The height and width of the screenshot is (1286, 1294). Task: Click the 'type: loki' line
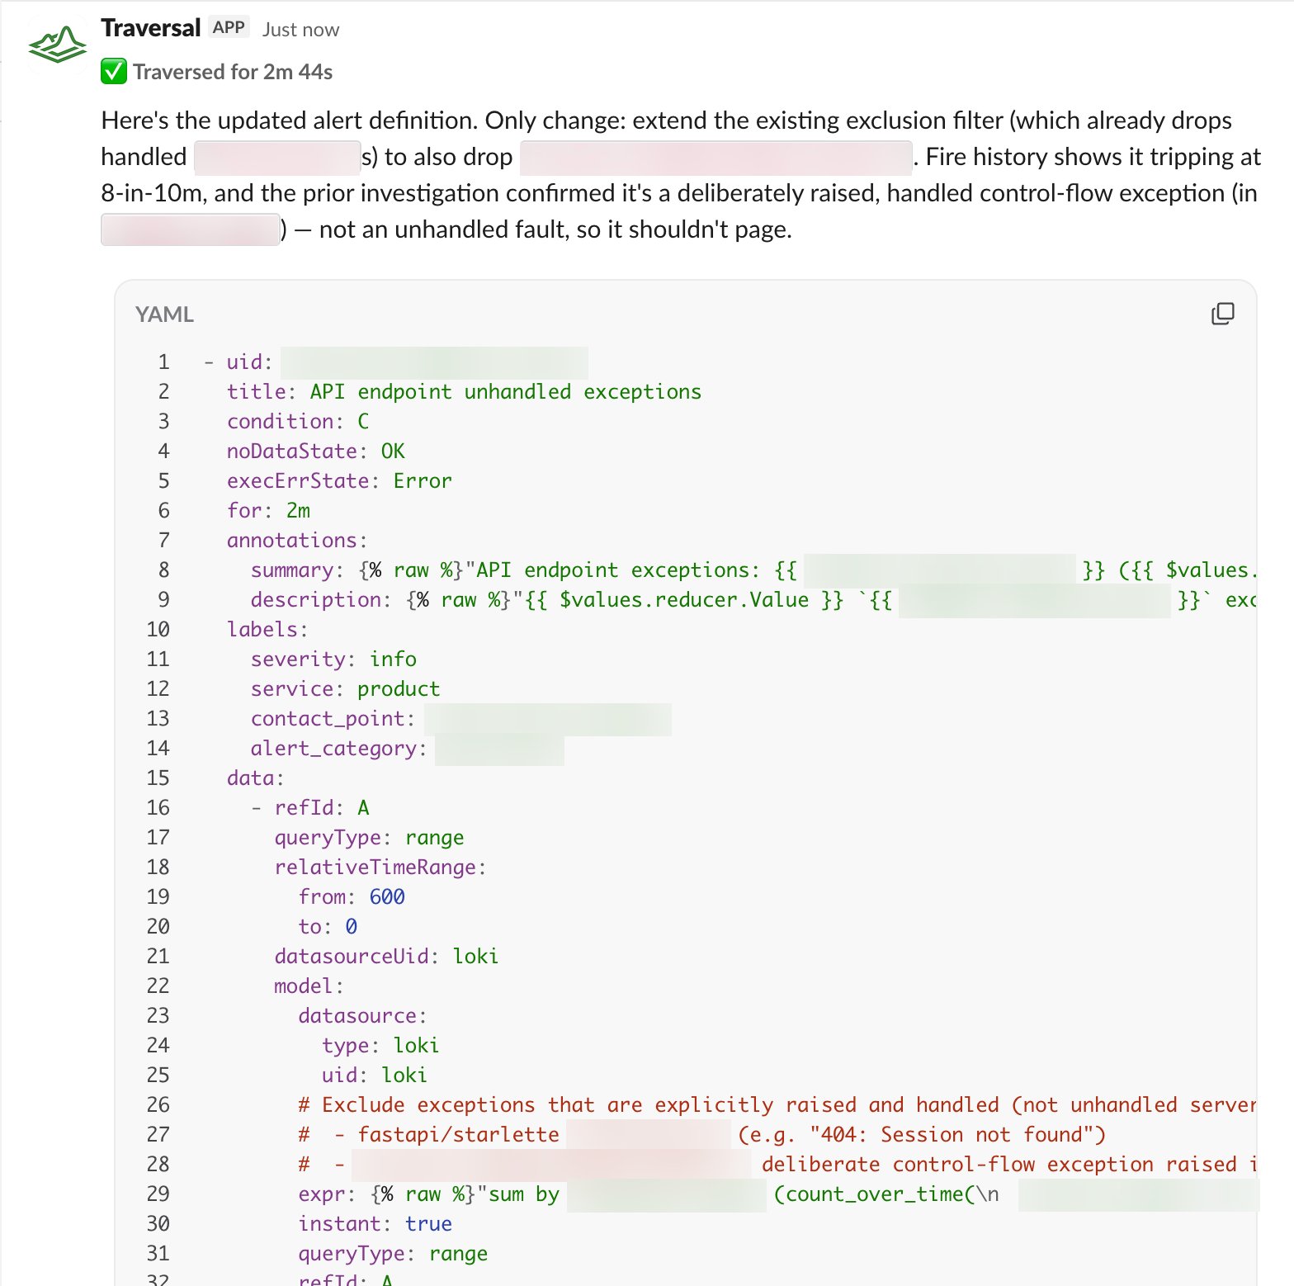[x=380, y=1045]
